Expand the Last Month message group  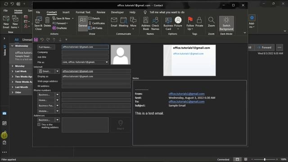(12, 87)
